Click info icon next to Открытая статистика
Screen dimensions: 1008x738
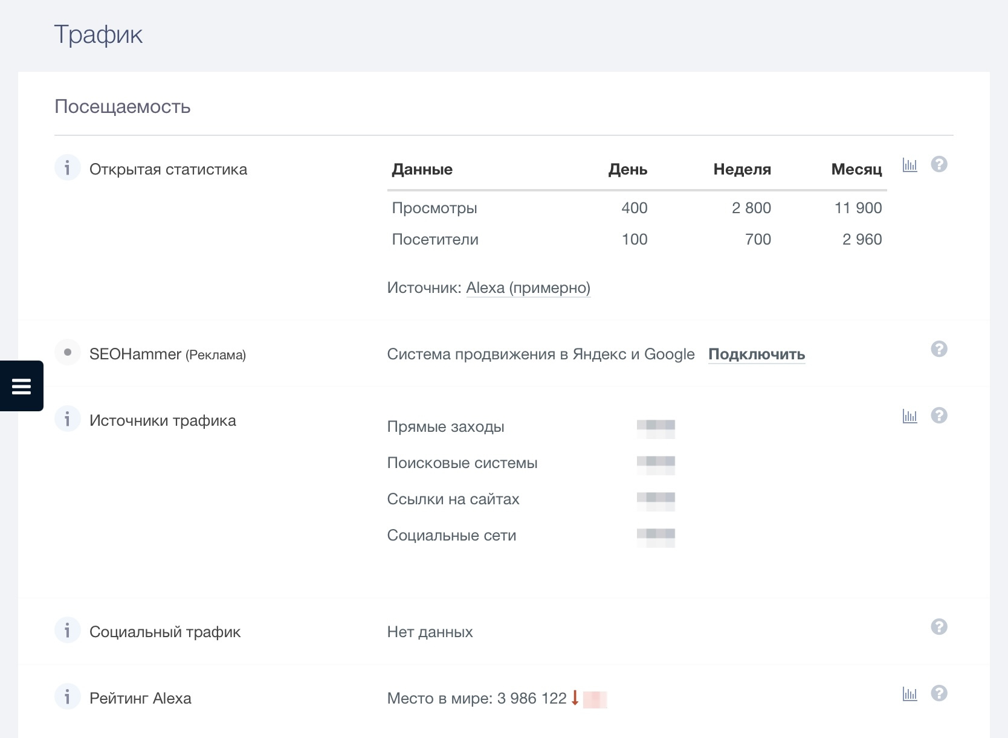[67, 167]
